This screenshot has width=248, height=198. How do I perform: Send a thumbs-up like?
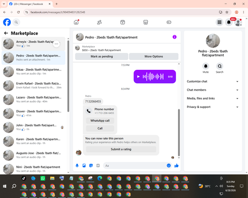coord(177,165)
